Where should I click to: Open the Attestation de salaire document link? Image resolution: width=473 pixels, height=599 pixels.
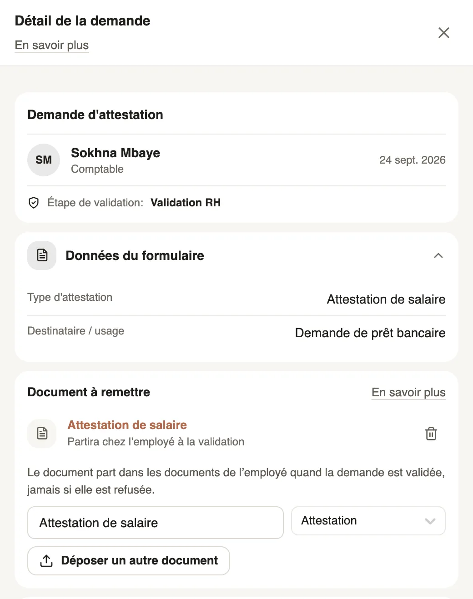(x=127, y=425)
